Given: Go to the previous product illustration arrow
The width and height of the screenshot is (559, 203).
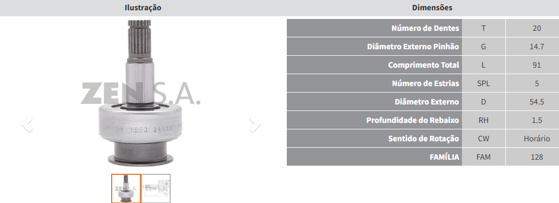Looking at the screenshot, I should tap(27, 125).
